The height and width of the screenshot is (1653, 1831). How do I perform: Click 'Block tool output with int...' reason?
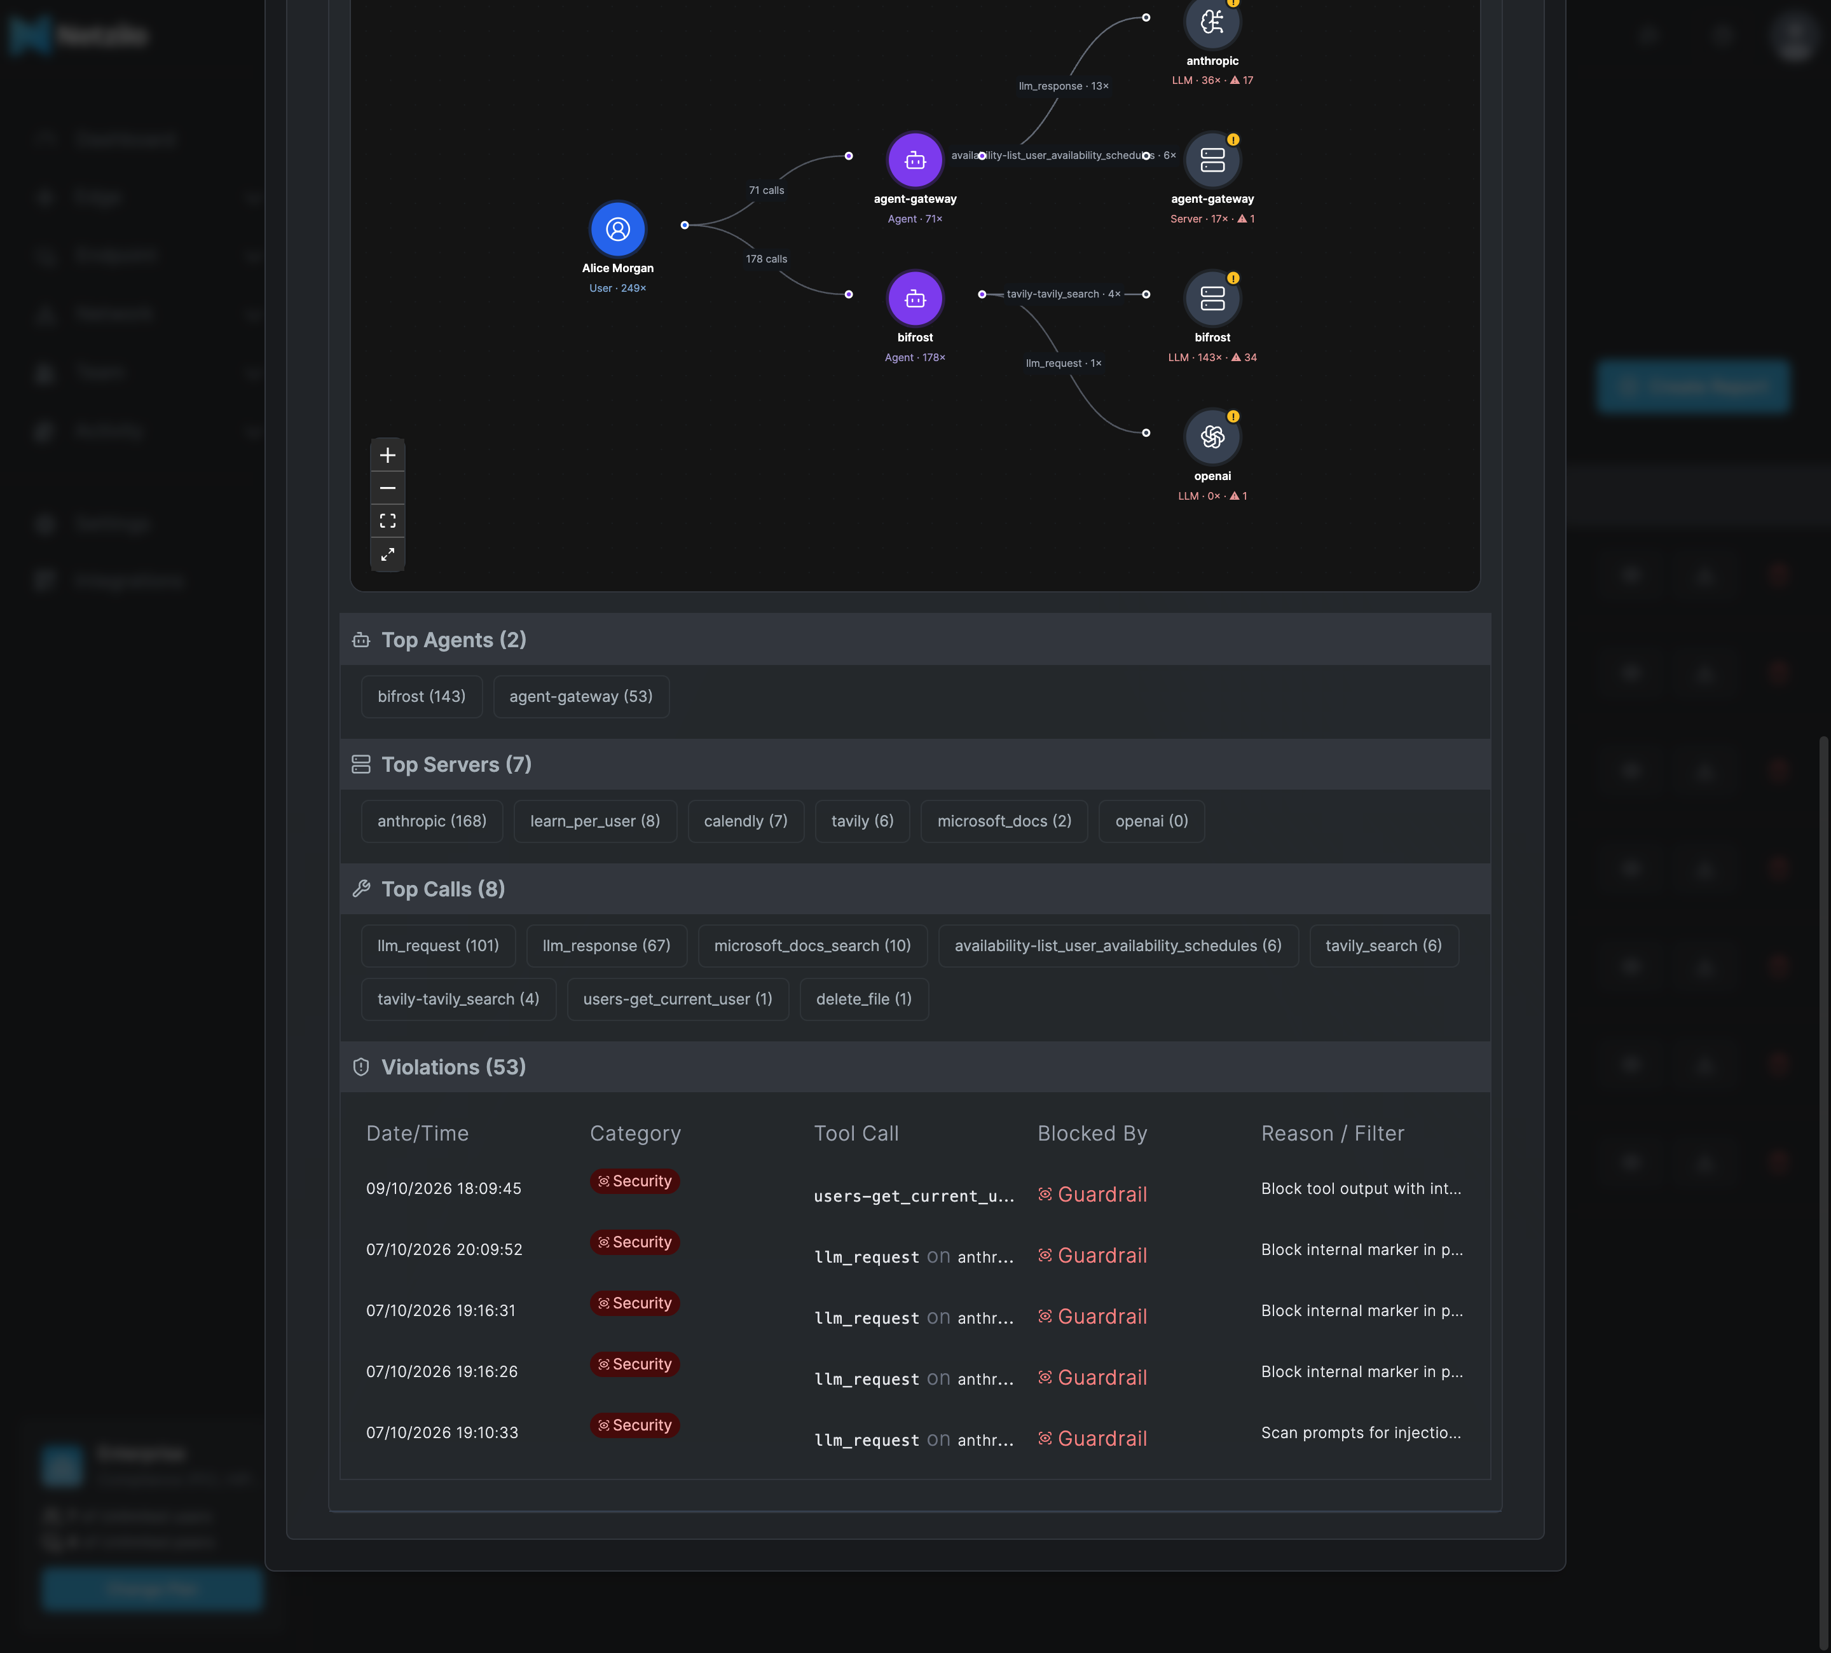pyautogui.click(x=1361, y=1189)
